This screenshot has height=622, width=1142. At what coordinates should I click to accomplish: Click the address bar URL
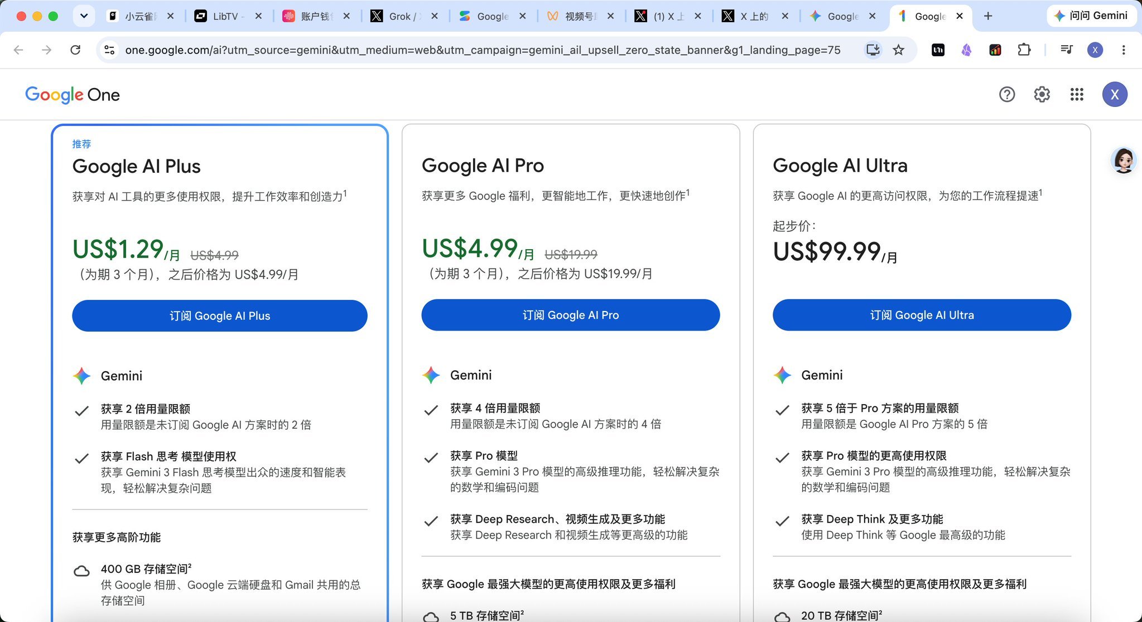(x=483, y=50)
